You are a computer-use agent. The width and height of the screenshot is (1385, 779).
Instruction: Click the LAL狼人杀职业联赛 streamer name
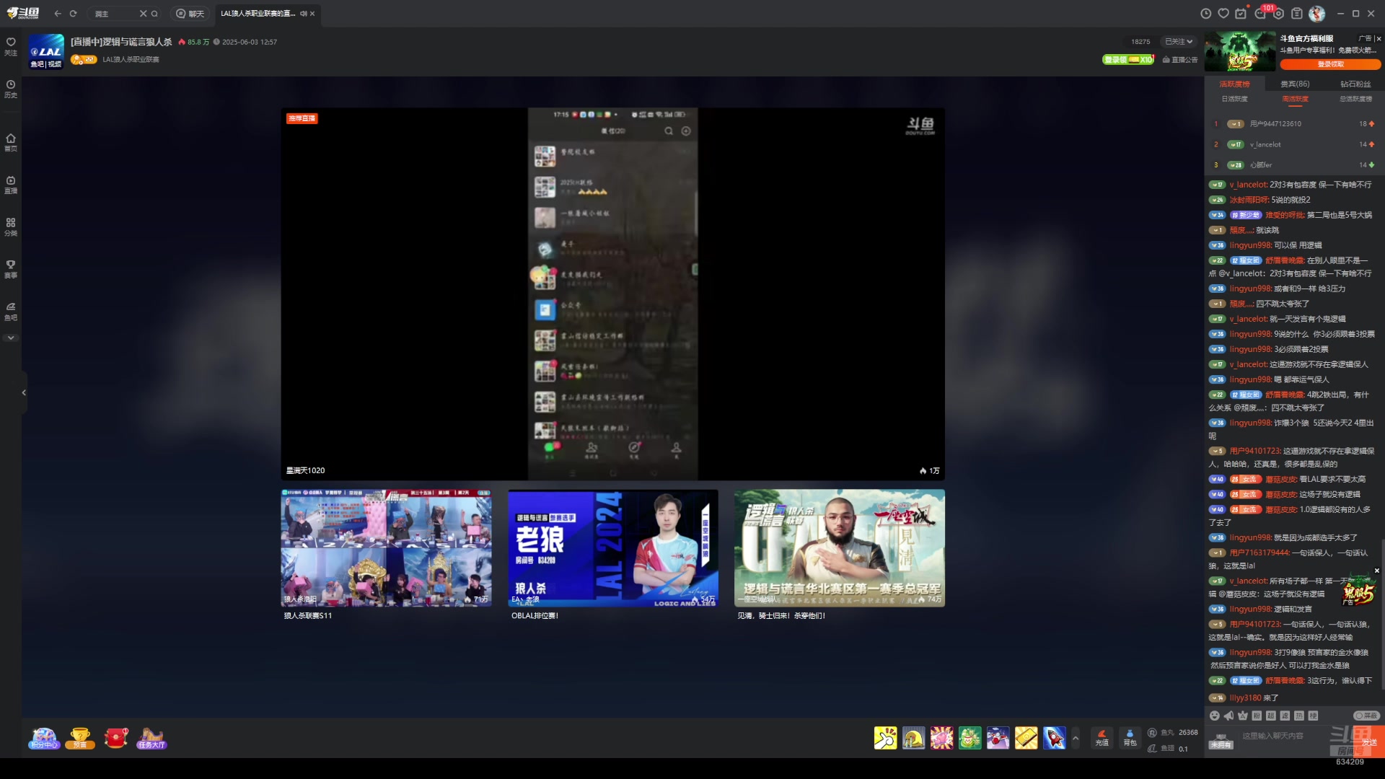click(131, 60)
